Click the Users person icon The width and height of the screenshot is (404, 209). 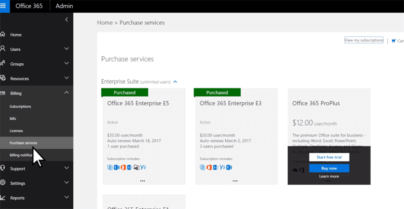click(3, 49)
